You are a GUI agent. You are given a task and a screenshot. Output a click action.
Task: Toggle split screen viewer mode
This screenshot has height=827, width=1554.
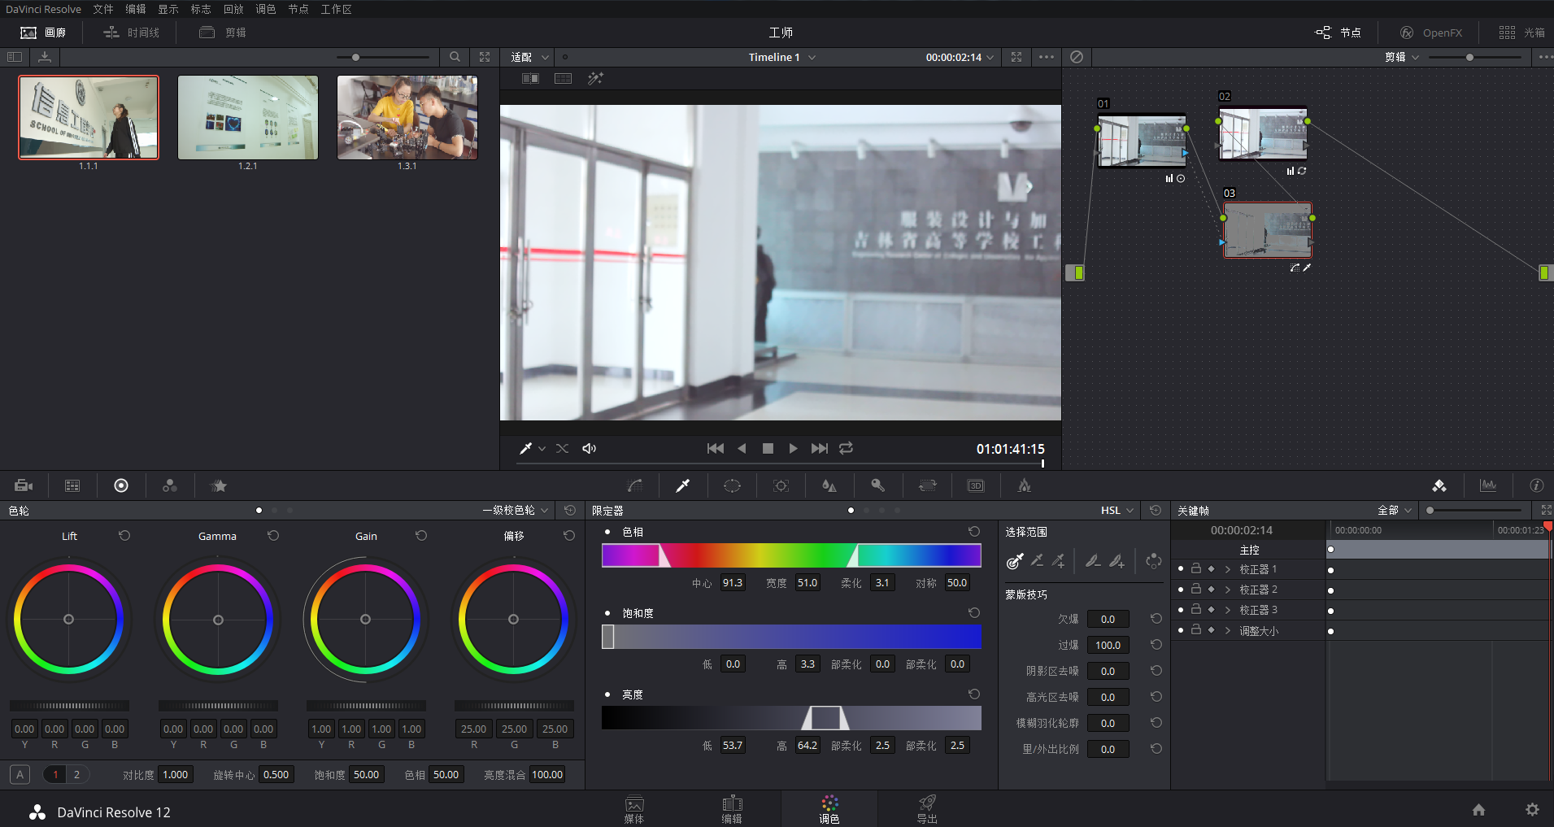563,78
